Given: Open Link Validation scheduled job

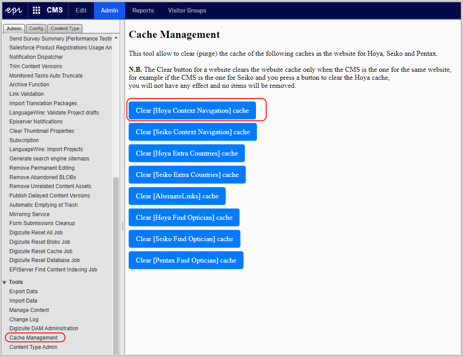Looking at the screenshot, I should (27, 94).
